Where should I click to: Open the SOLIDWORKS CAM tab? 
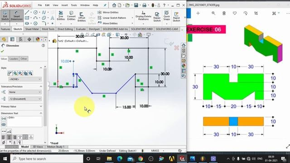(167, 29)
